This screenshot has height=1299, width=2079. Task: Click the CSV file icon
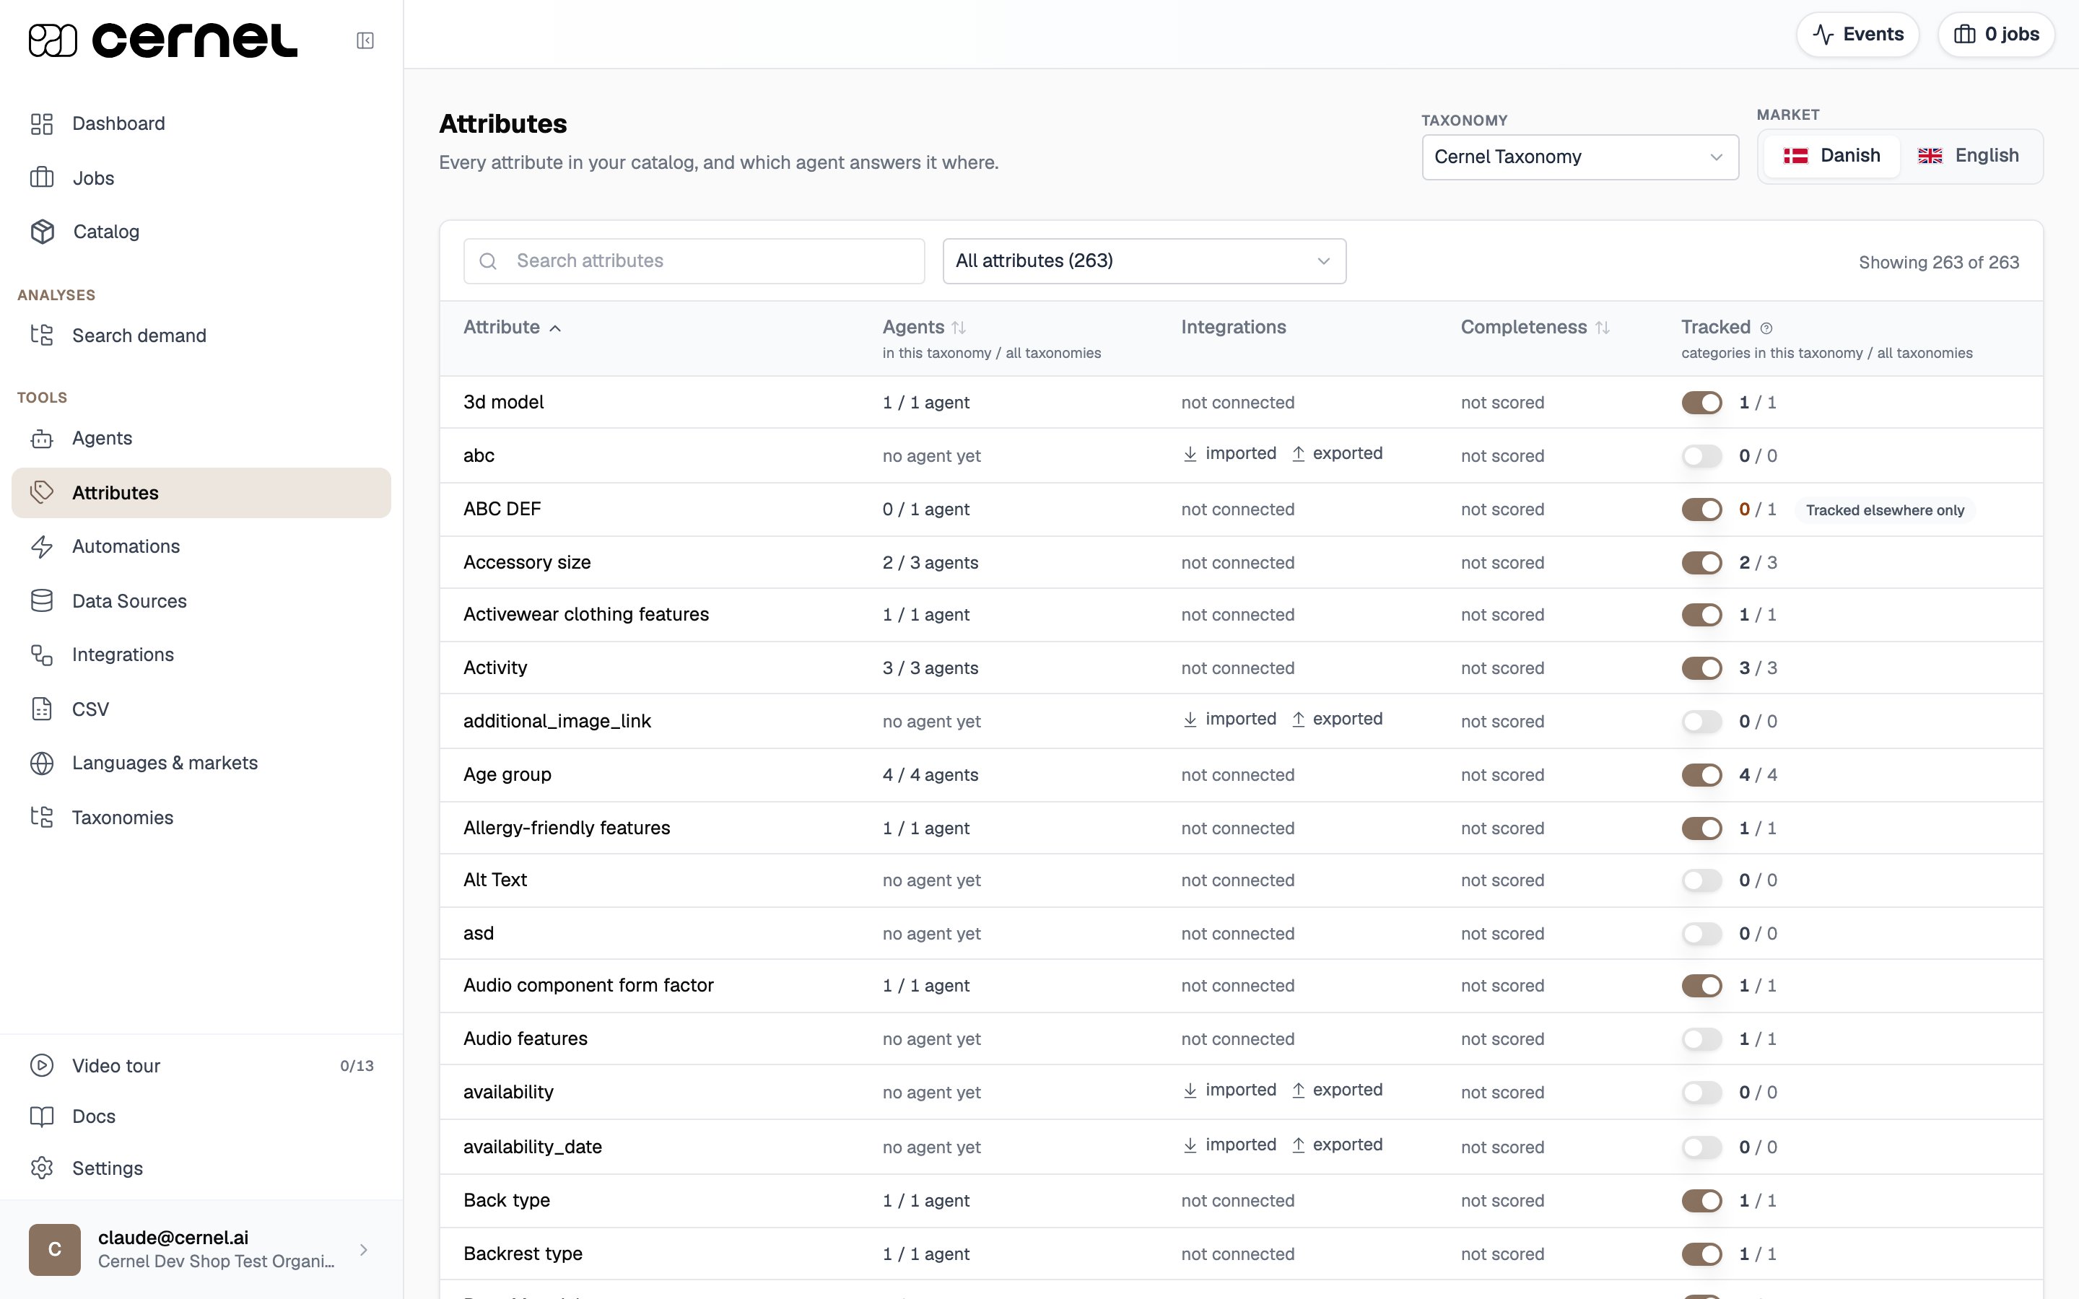coord(42,709)
